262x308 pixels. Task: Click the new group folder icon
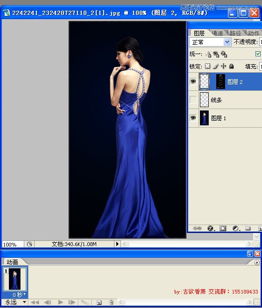coord(248,228)
